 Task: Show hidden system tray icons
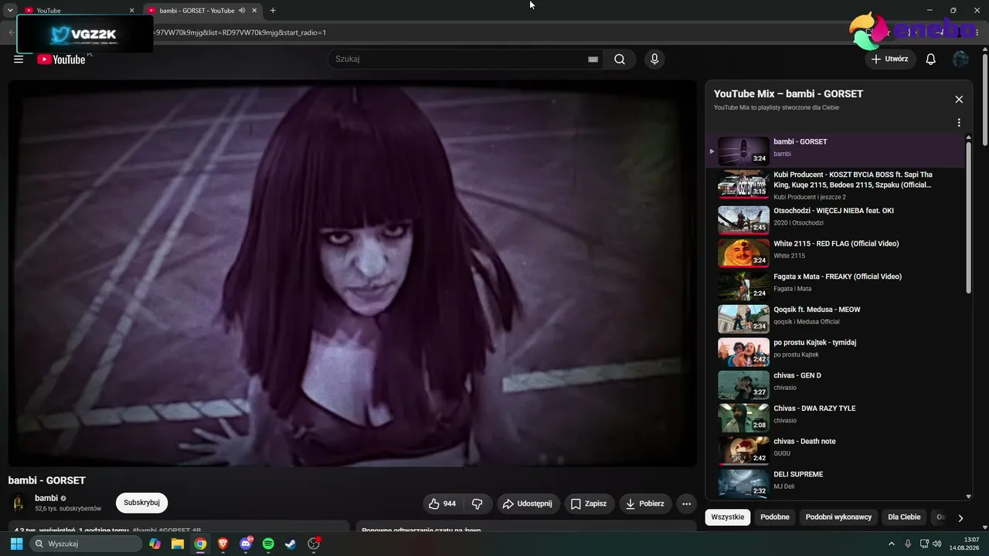(891, 544)
